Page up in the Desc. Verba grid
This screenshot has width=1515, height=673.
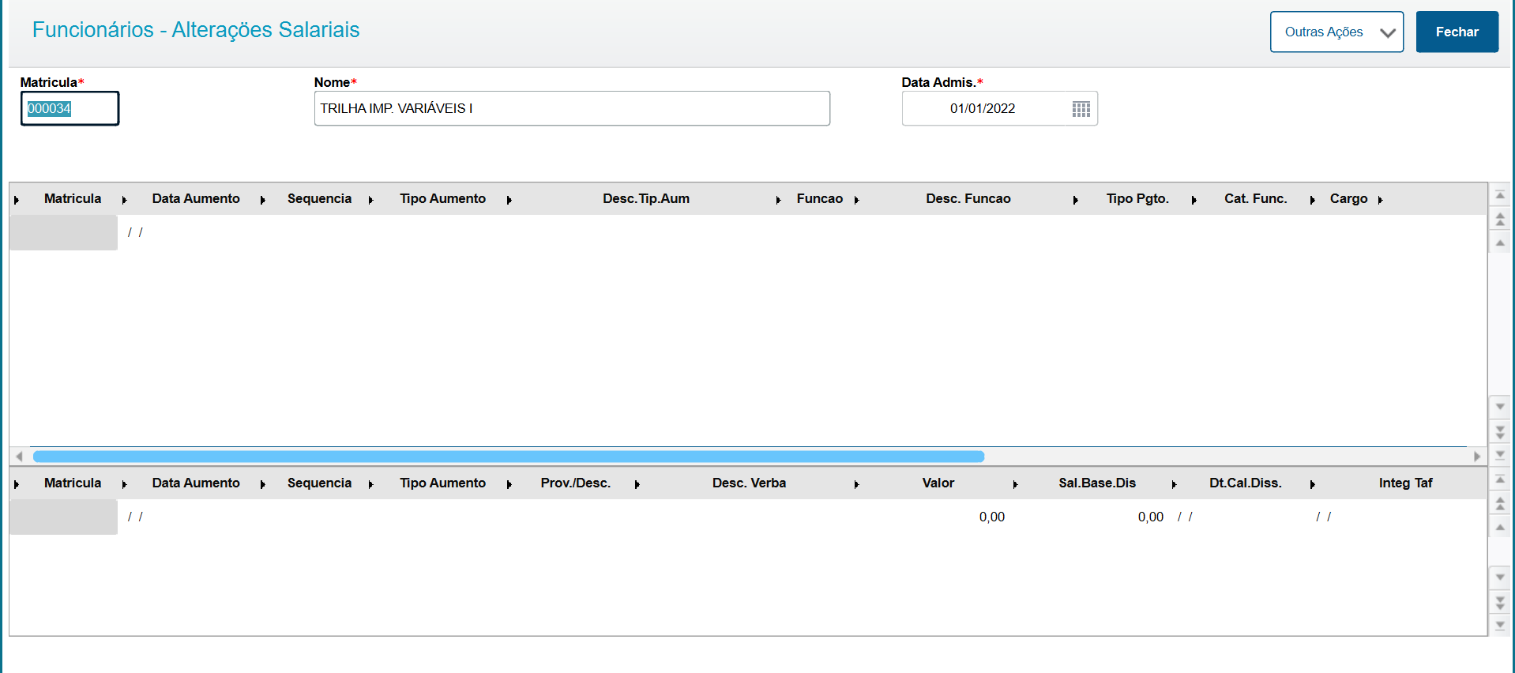click(x=1500, y=503)
